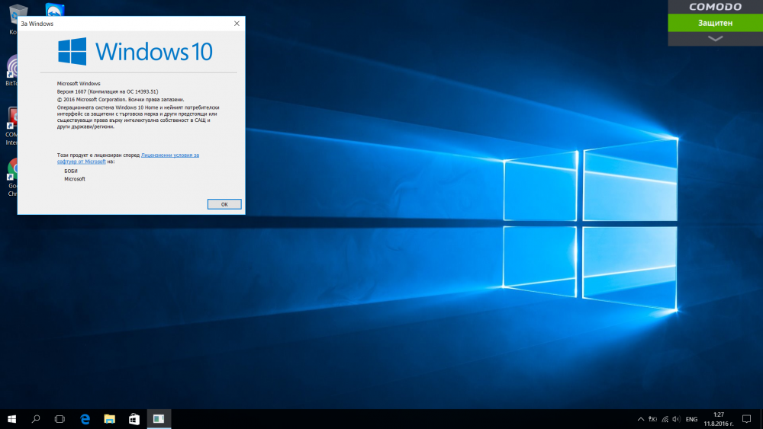Click the Microsoft organization name below БОБИ
The width and height of the screenshot is (763, 429).
click(x=75, y=179)
